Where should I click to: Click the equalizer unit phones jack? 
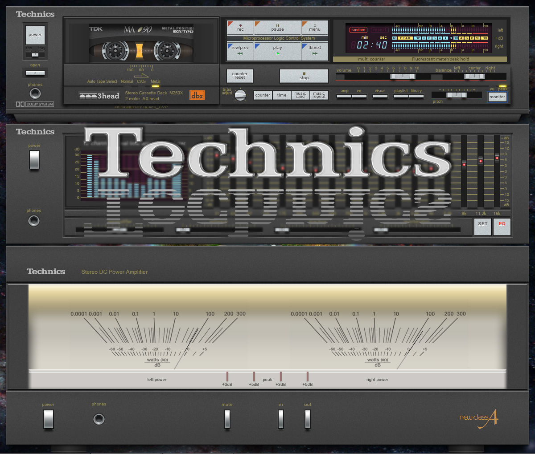click(34, 220)
